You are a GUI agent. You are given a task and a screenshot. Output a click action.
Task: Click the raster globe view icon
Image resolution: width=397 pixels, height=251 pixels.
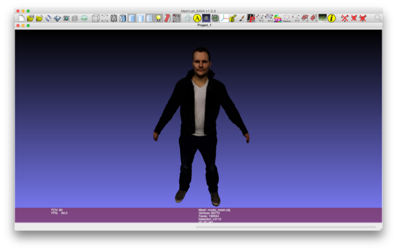point(84,18)
